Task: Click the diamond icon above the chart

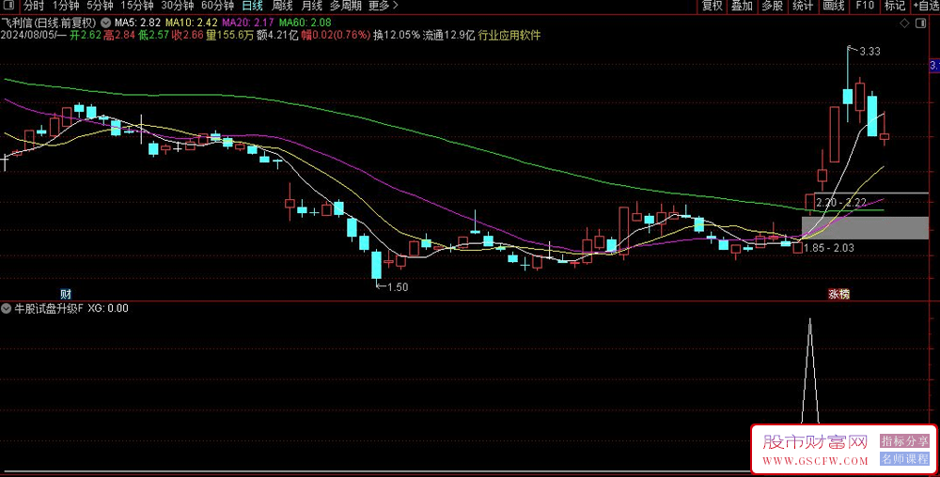Action: 904,23
